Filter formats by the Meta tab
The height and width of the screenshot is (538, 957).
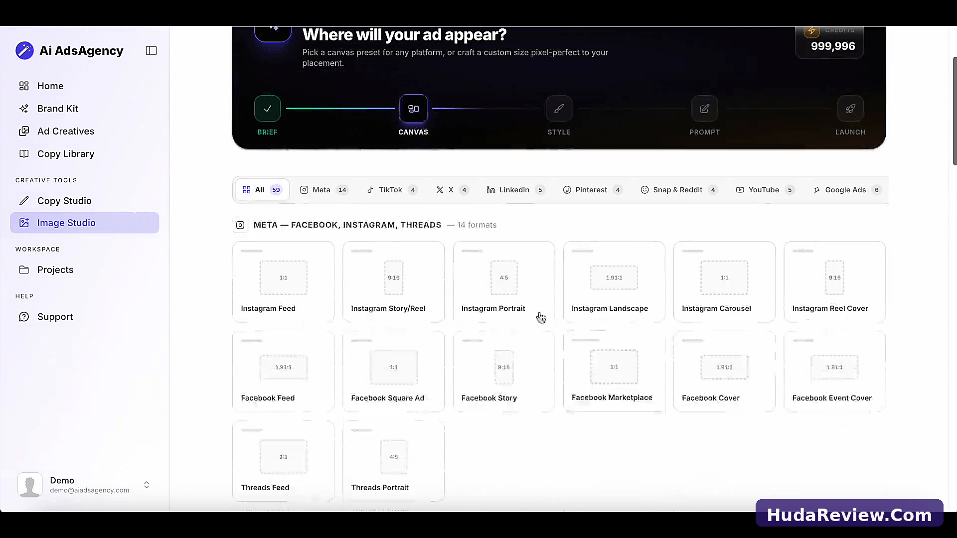coord(323,190)
